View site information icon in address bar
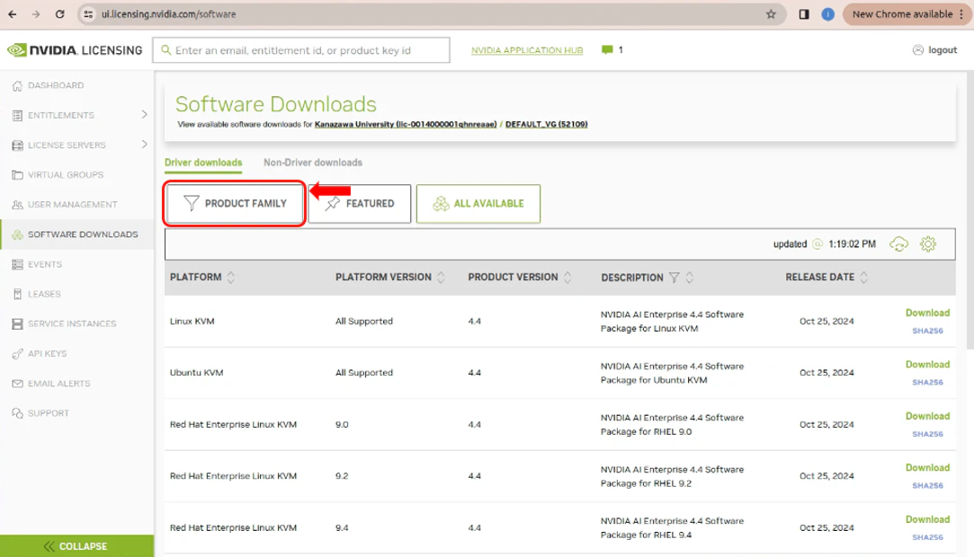Viewport: 974px width, 557px height. (x=89, y=13)
